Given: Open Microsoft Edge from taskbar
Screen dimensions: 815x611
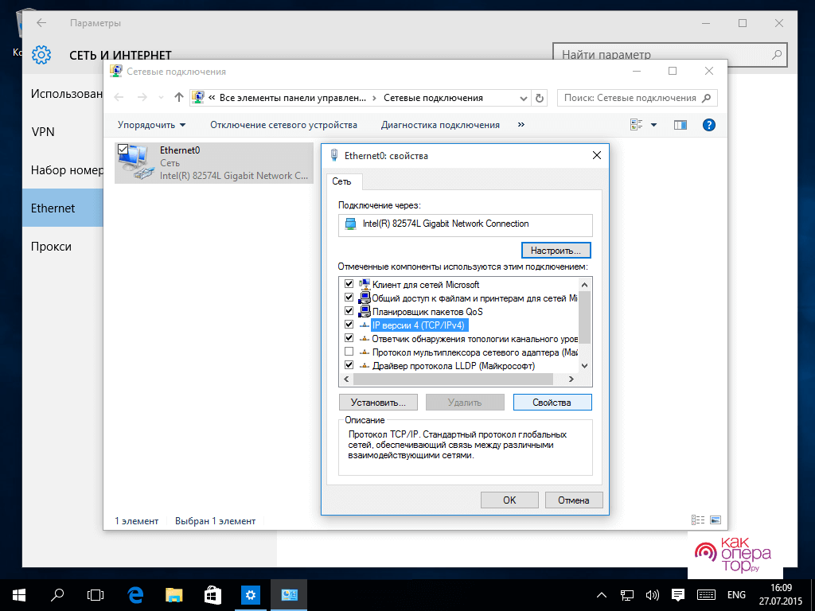Looking at the screenshot, I should 135,594.
